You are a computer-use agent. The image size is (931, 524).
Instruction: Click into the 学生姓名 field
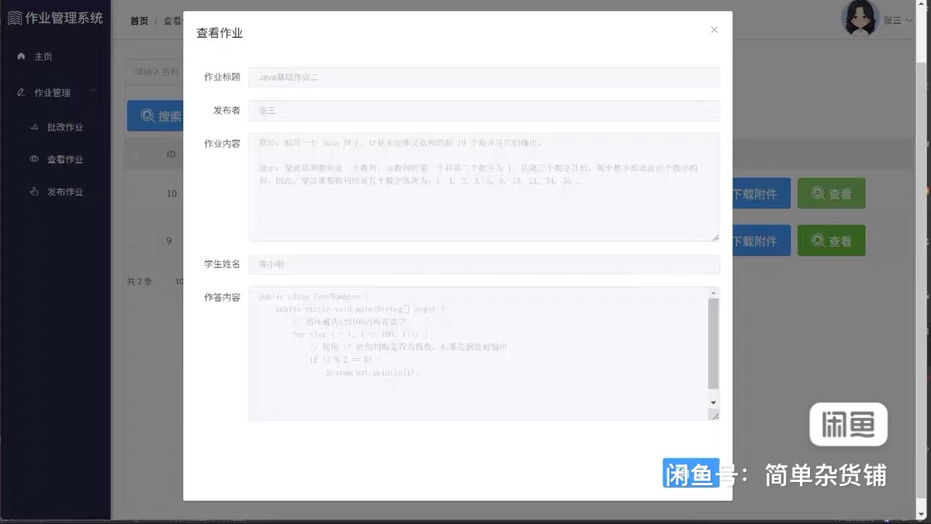[484, 264]
